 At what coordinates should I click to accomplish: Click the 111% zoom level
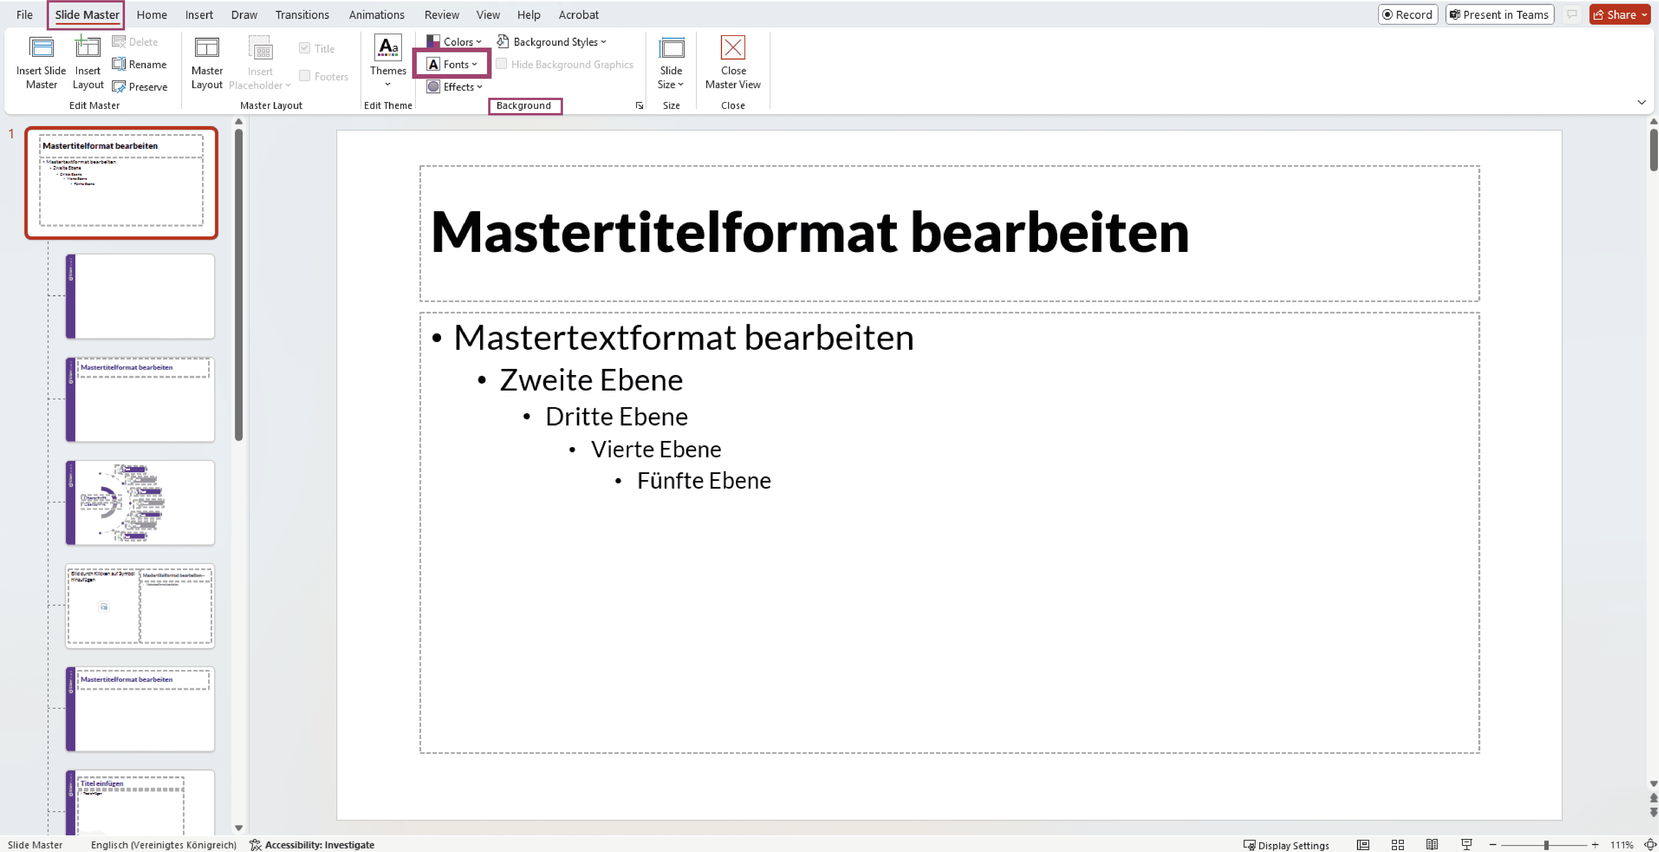[1622, 844]
